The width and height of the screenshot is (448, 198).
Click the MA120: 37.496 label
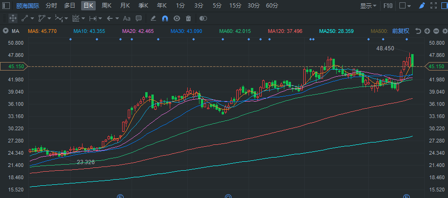[x=285, y=31]
